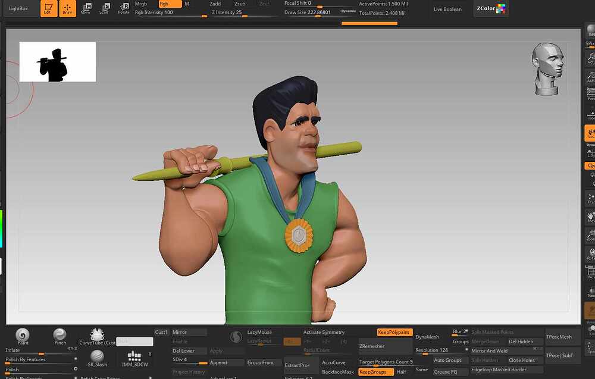
Task: Click the Auto Groups button
Action: pyautogui.click(x=451, y=361)
